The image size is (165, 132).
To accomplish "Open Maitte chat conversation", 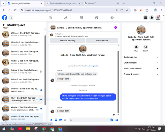I will click(x=22, y=62).
